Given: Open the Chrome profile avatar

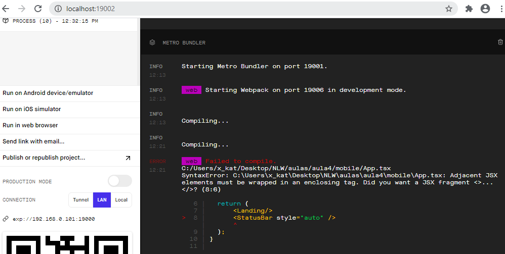Looking at the screenshot, I should [485, 9].
